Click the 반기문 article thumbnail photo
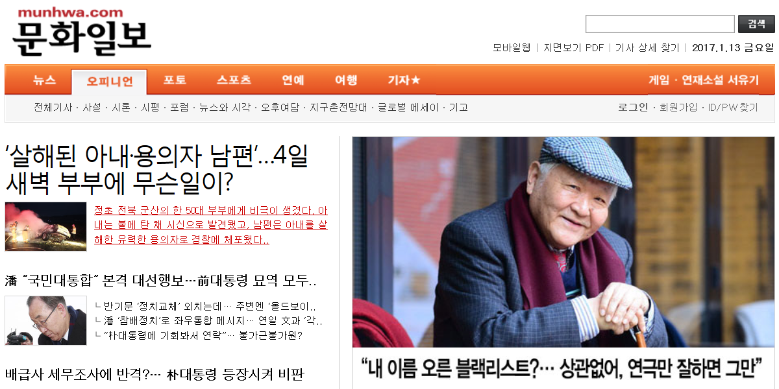Viewport: 779px width, 389px height. [45, 320]
